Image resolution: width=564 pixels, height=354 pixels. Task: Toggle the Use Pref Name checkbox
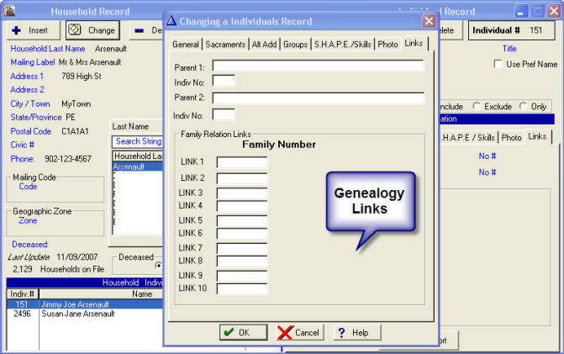coord(498,64)
